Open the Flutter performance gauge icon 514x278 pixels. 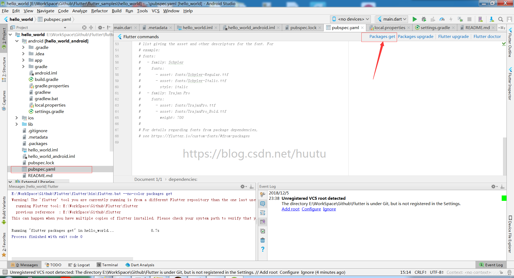tap(442, 19)
